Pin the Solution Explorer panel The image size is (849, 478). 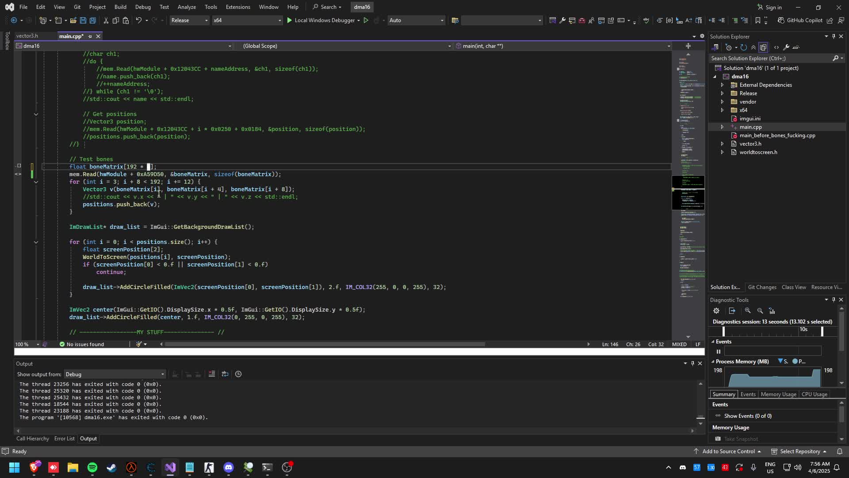click(x=834, y=36)
